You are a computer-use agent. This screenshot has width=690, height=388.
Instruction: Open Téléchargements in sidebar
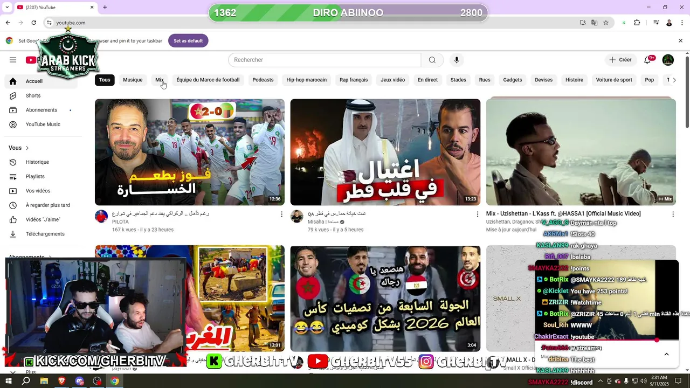coord(41,234)
